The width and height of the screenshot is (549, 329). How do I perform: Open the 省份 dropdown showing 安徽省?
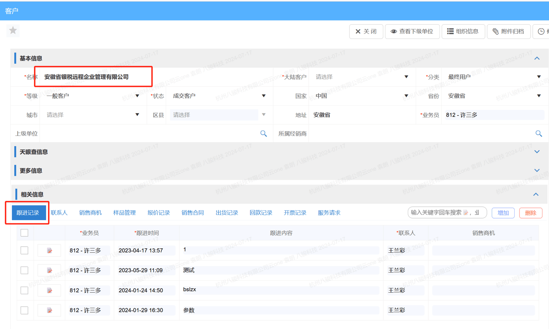click(x=494, y=96)
